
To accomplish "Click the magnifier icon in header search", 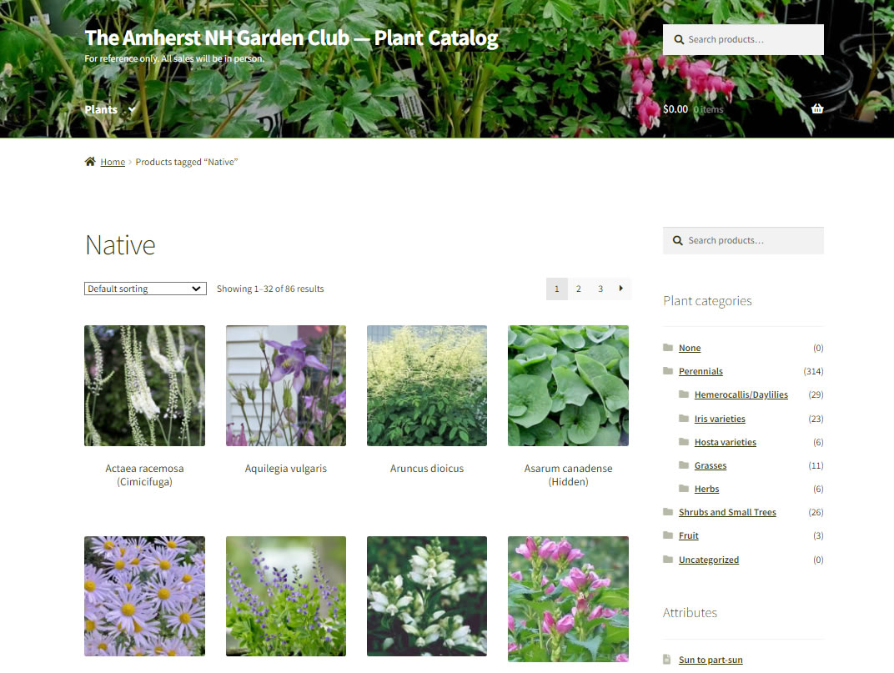I will (679, 39).
